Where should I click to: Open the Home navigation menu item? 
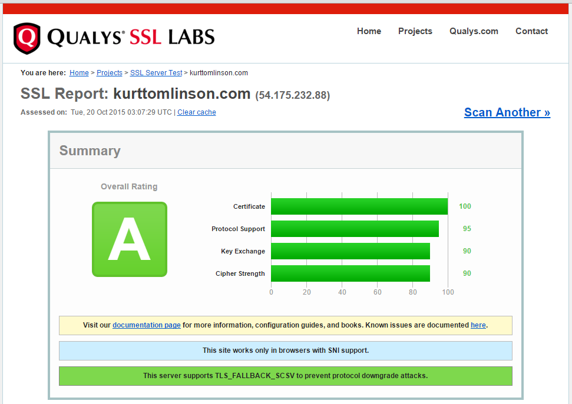[369, 31]
